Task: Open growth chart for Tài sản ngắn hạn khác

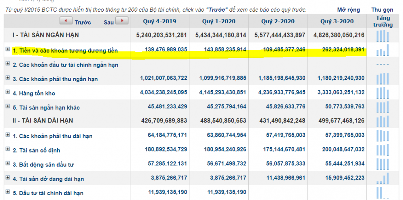Action: [x=383, y=107]
